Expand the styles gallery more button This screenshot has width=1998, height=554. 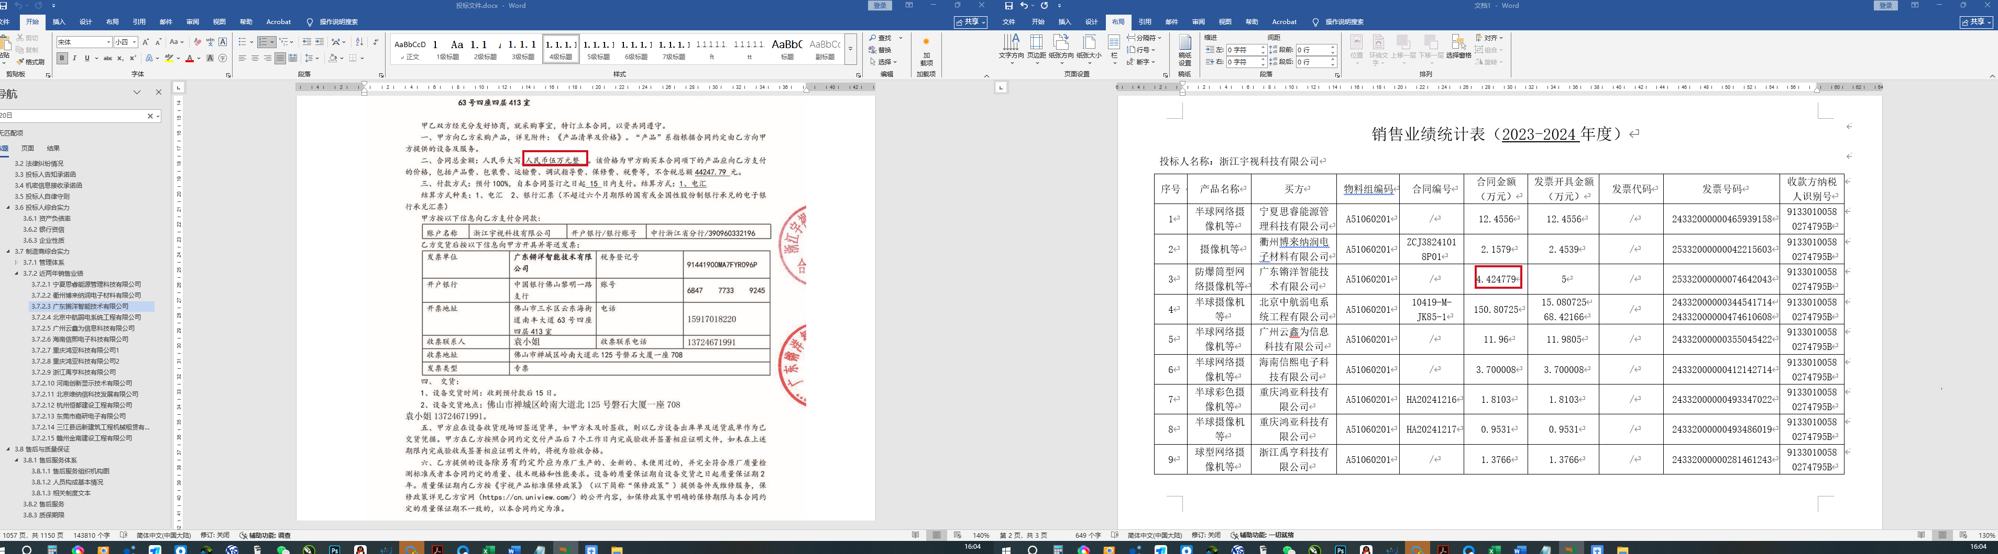click(x=851, y=48)
